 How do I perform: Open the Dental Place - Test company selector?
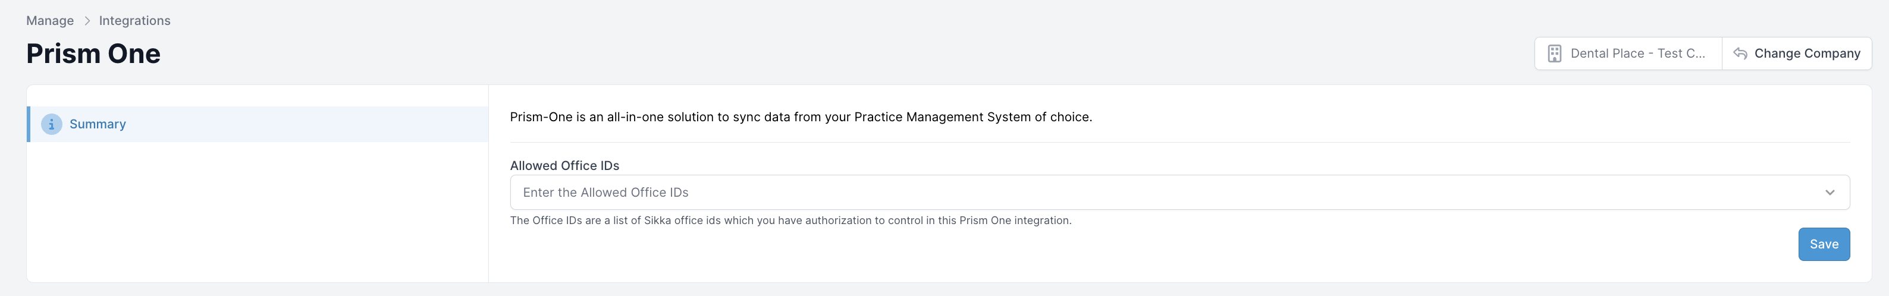click(1628, 53)
